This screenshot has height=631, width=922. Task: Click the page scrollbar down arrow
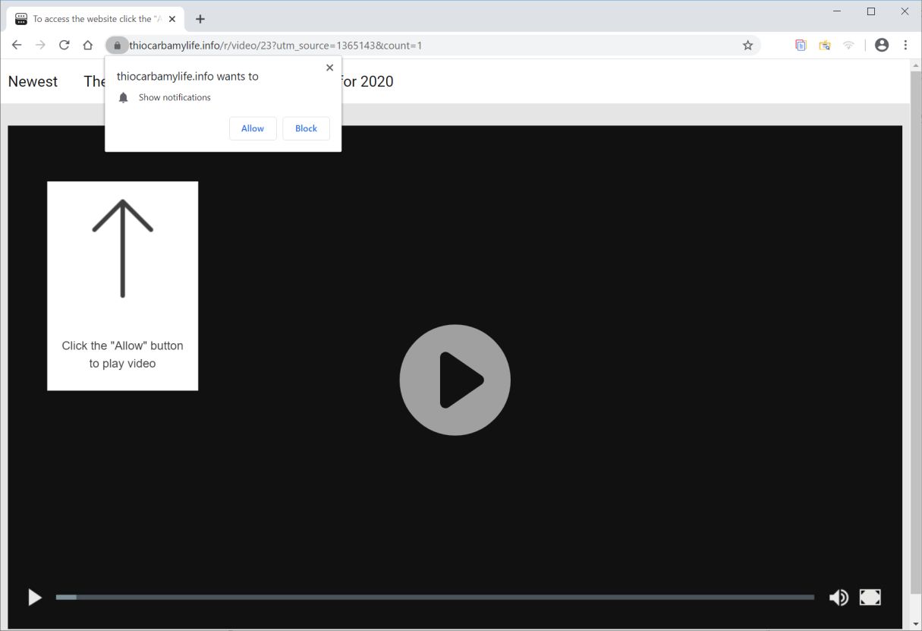[916, 624]
